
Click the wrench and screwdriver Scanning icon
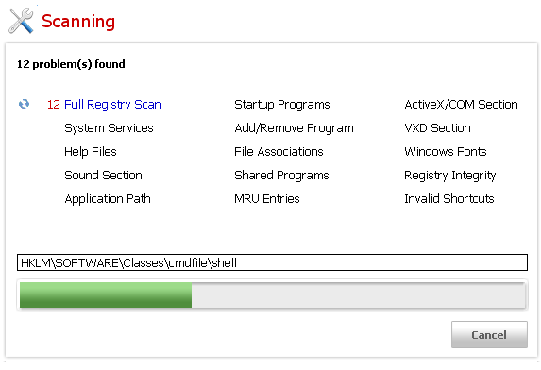coord(22,22)
